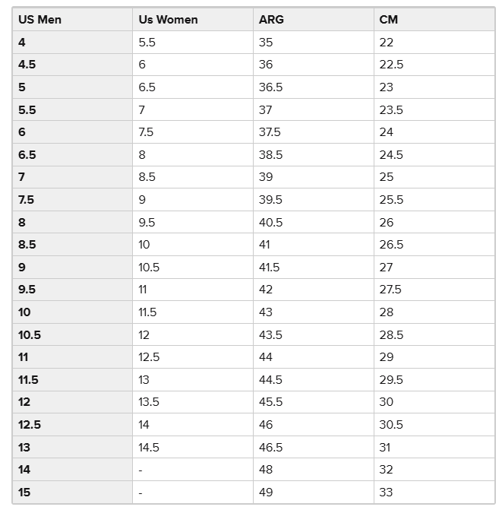Select CM value 33
Viewport: 502px width, 510px height.
pos(386,493)
